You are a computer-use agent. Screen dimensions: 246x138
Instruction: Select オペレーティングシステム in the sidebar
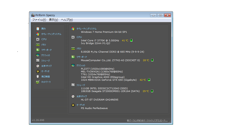(x=51, y=34)
